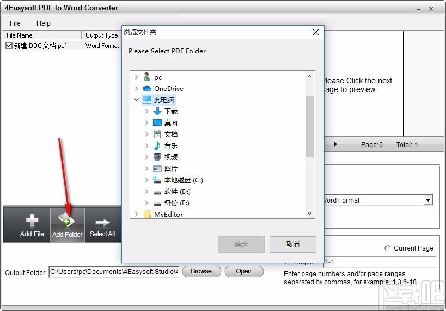Expand the OneDrive tree node
This screenshot has width=446, height=311.
[x=137, y=88]
